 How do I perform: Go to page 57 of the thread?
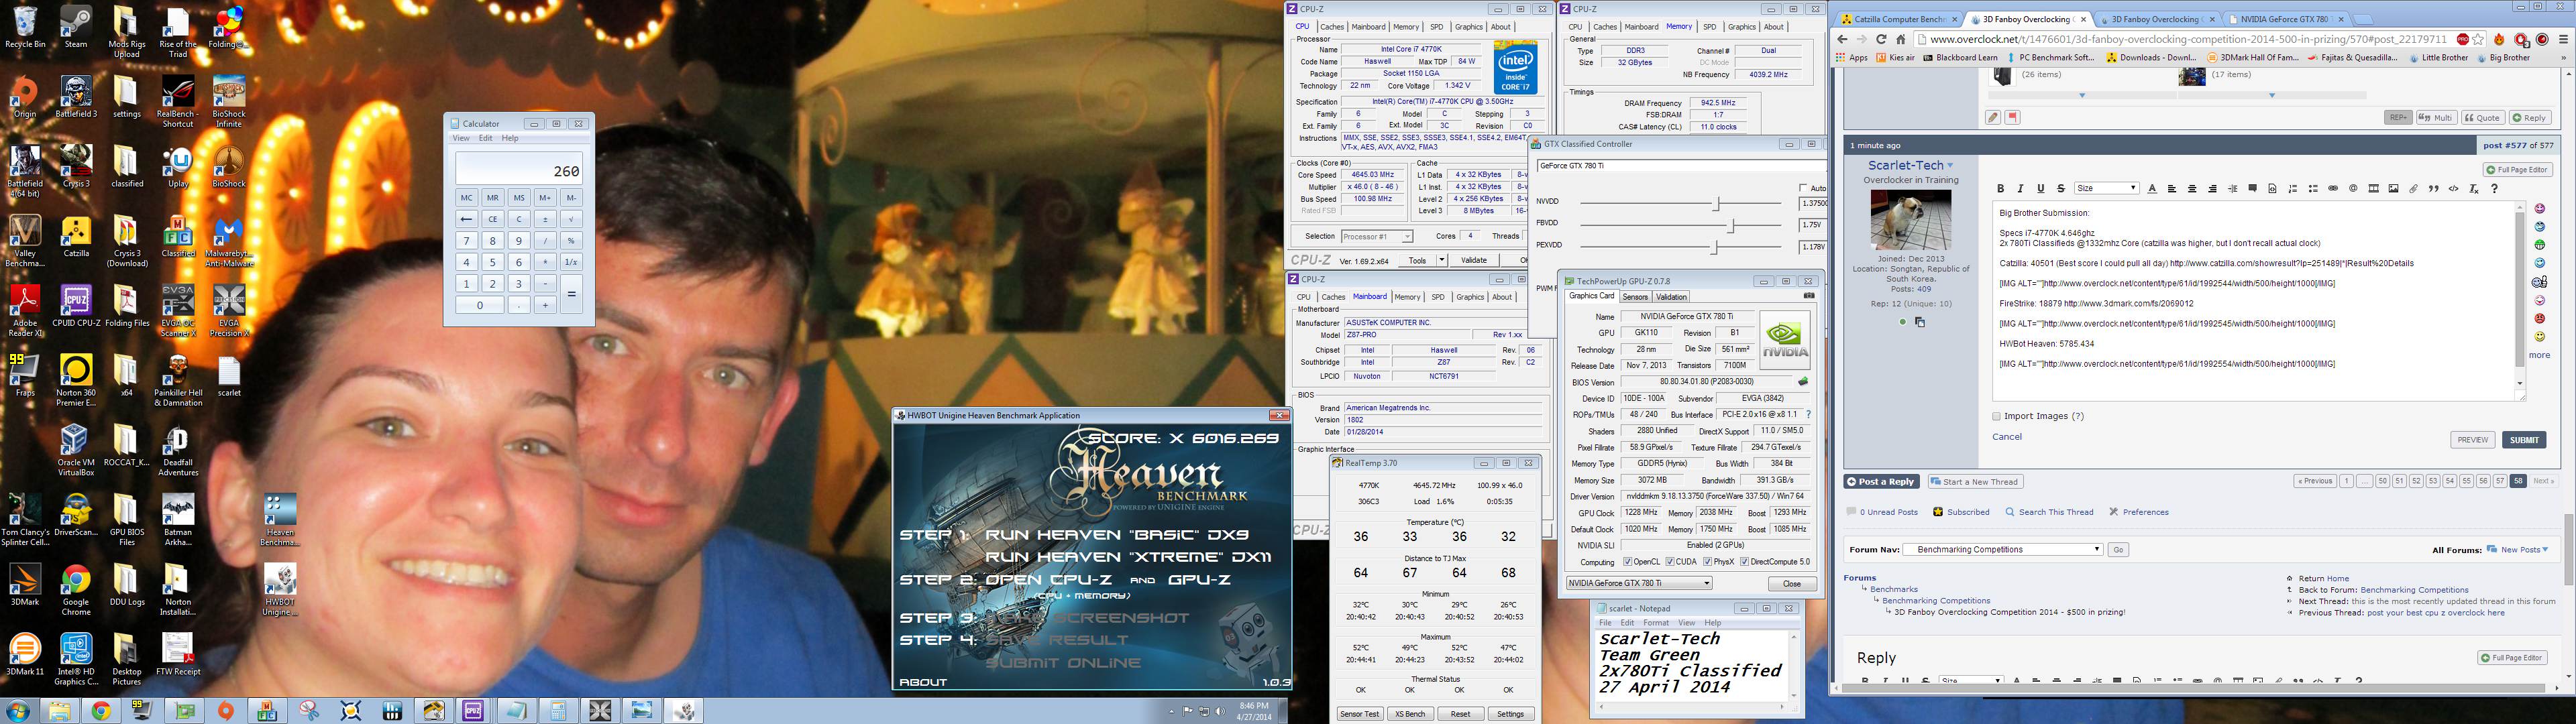(2500, 481)
